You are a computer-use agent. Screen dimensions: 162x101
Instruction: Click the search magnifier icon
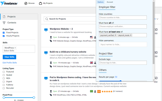tap(47, 19)
